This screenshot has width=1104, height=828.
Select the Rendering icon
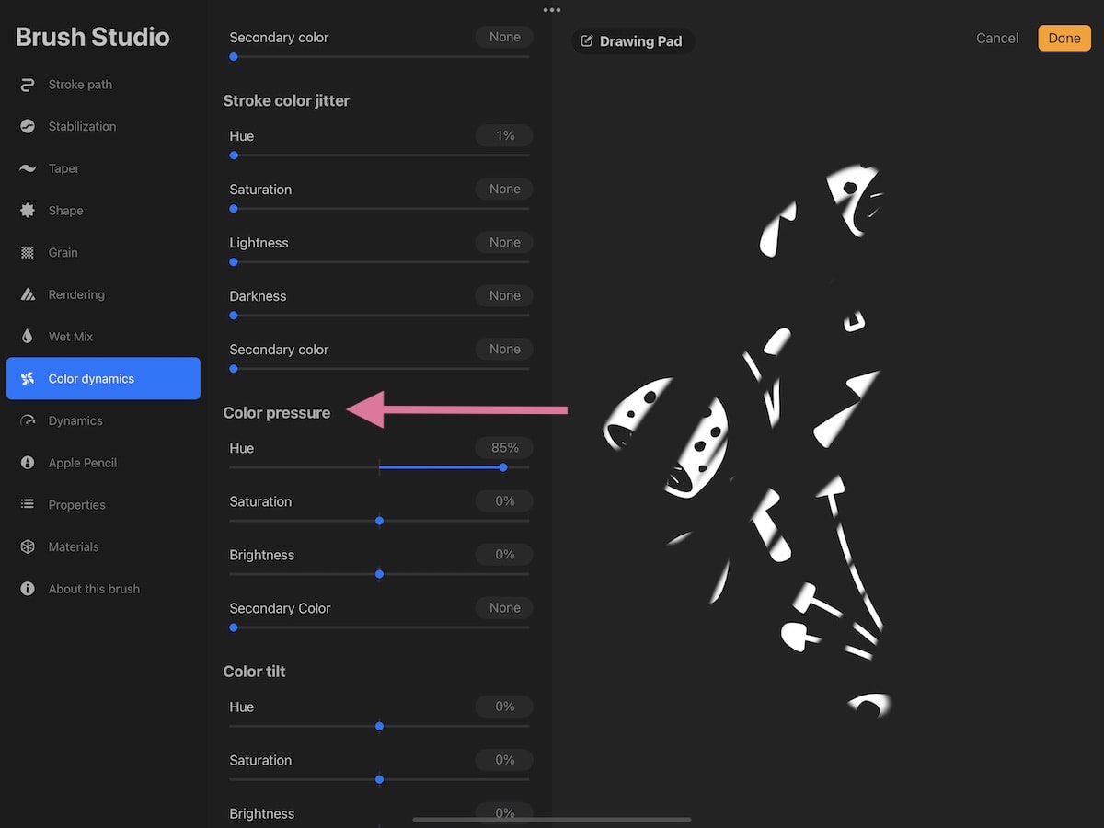pos(28,294)
